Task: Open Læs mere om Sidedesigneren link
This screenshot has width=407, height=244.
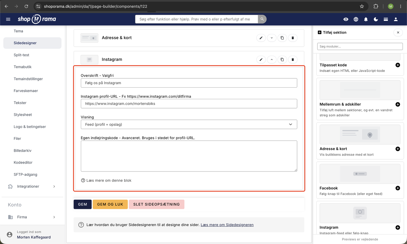Action: 227,225
